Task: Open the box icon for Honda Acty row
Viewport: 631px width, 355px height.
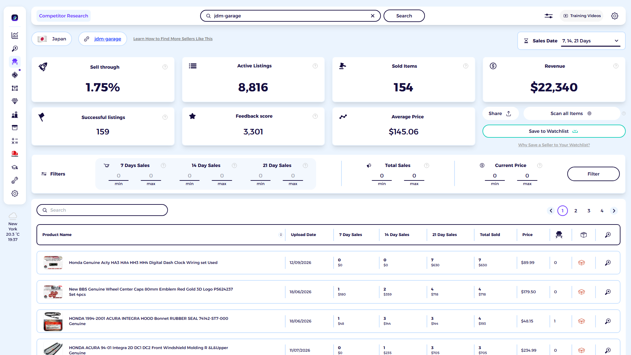Action: 581,263
